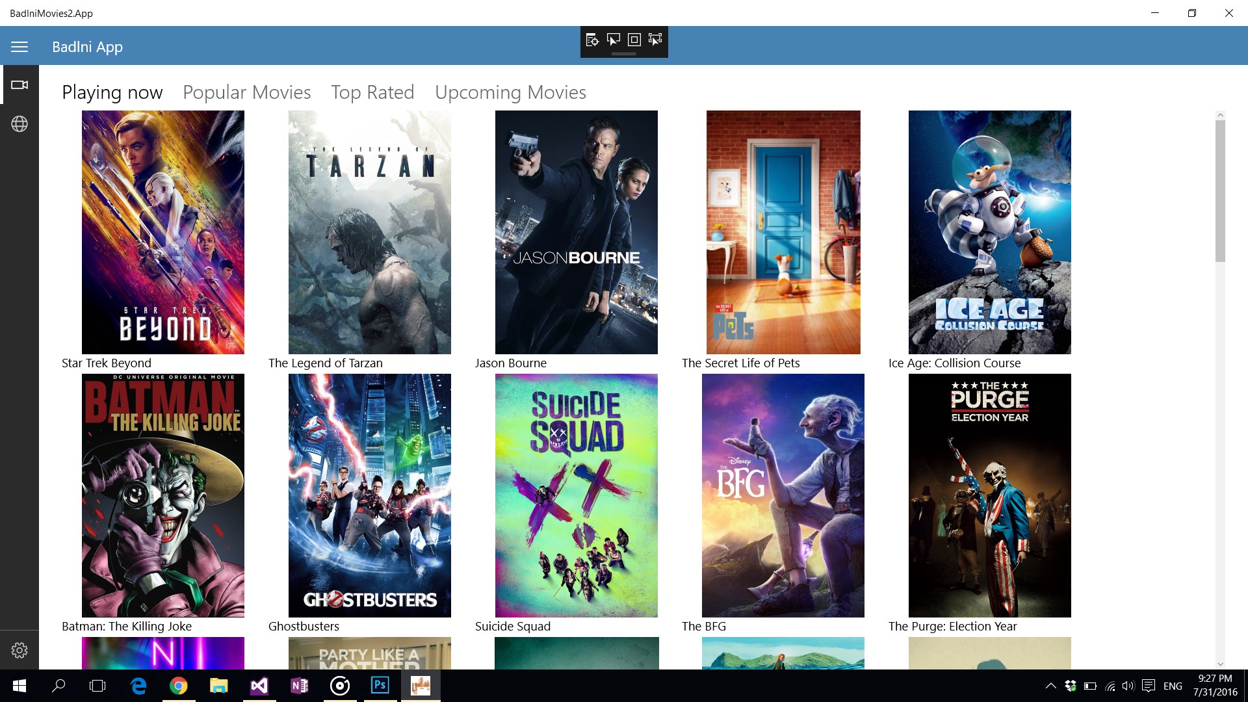Open Visual Studio from the taskbar
Viewport: 1248px width, 702px height.
[259, 686]
